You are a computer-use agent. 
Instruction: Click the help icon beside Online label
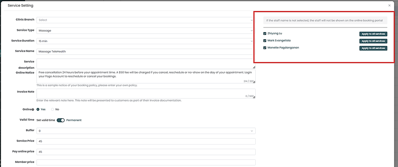pyautogui.click(x=33, y=109)
